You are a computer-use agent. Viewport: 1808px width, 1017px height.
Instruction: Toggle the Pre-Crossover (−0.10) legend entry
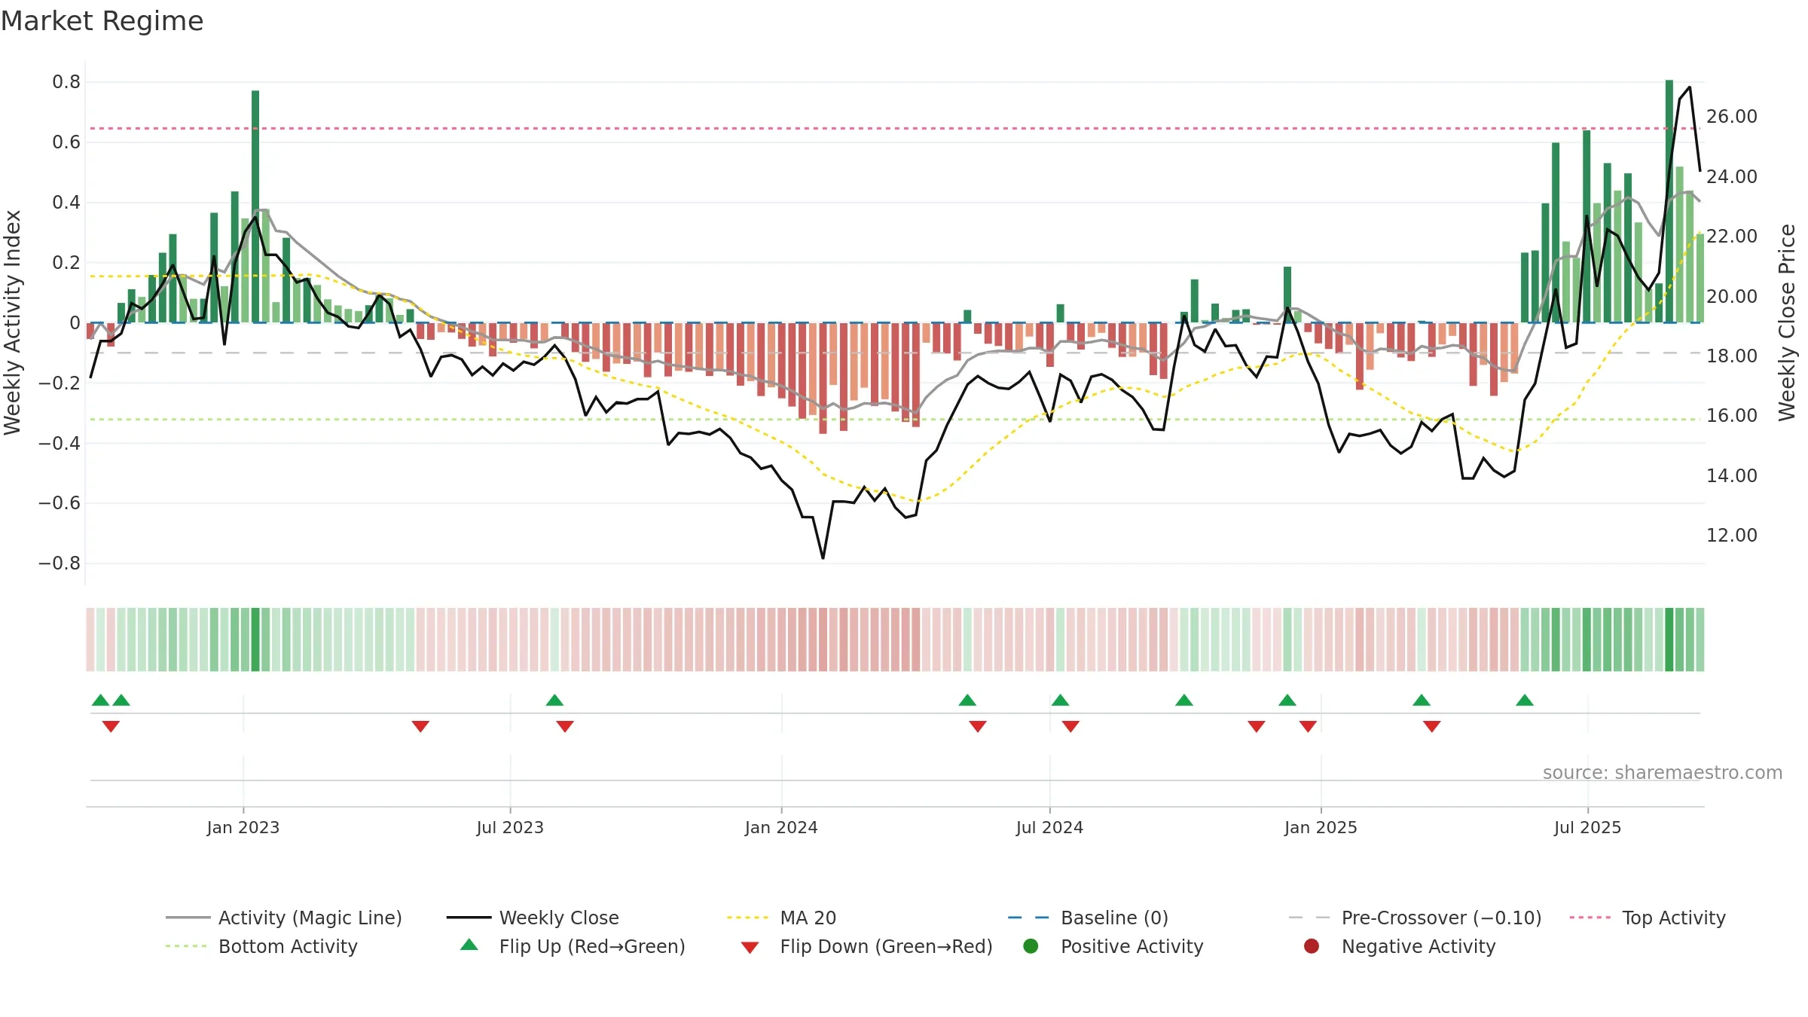[1416, 918]
